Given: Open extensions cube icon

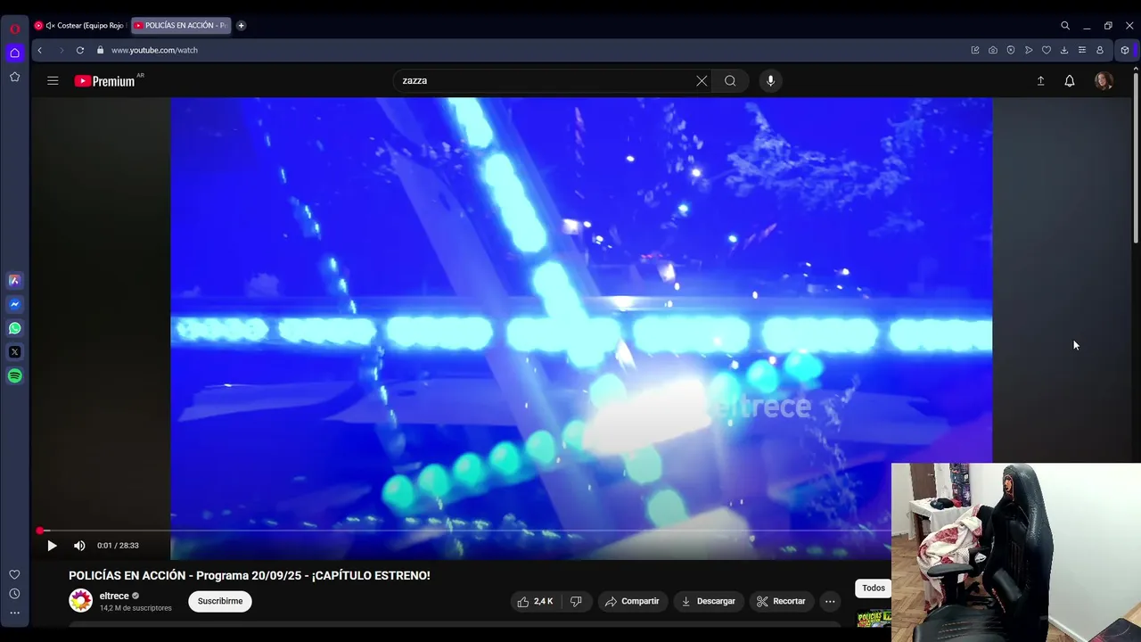Looking at the screenshot, I should pos(1125,50).
